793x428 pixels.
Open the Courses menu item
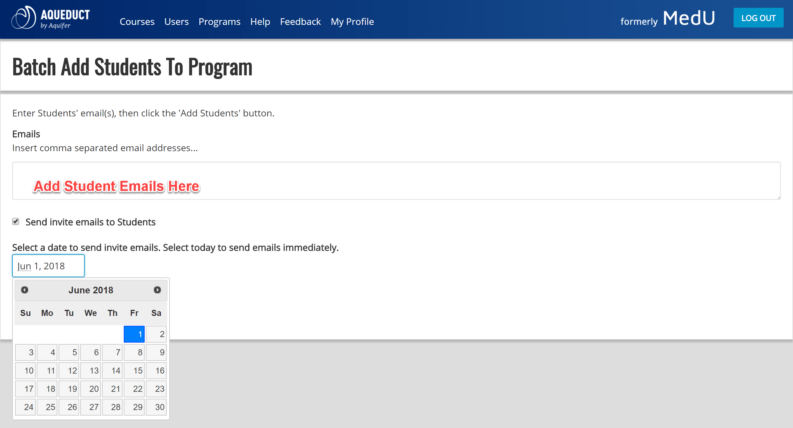(138, 22)
